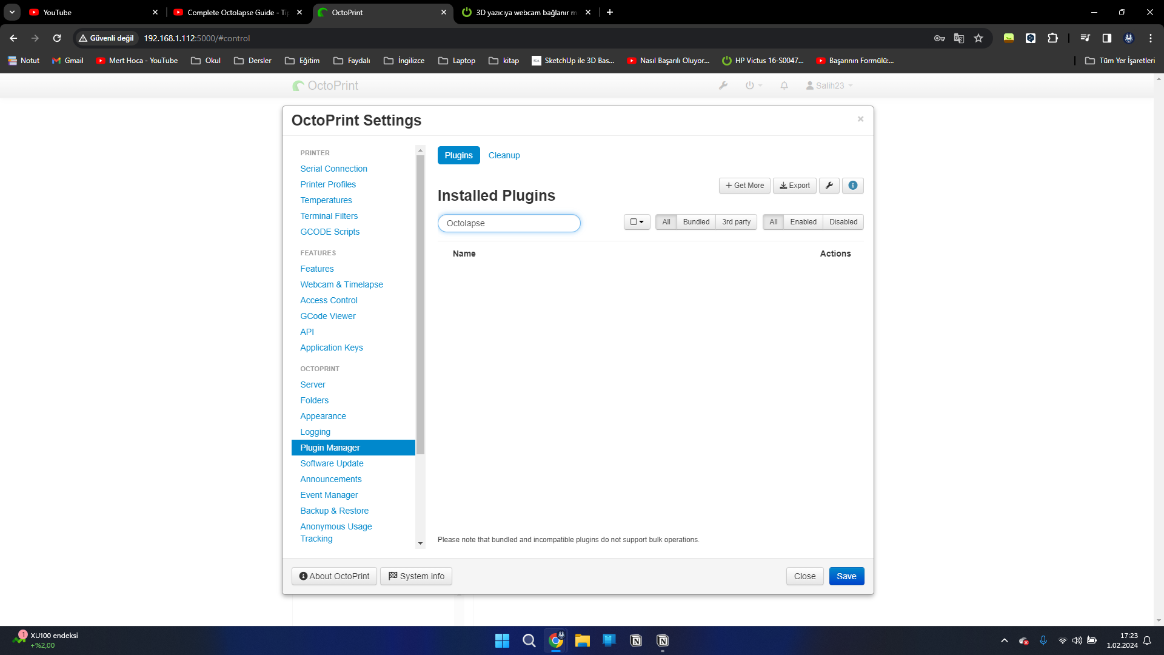Screen dimensions: 1164x655
Task: Click the blue plugin info icon
Action: click(852, 186)
